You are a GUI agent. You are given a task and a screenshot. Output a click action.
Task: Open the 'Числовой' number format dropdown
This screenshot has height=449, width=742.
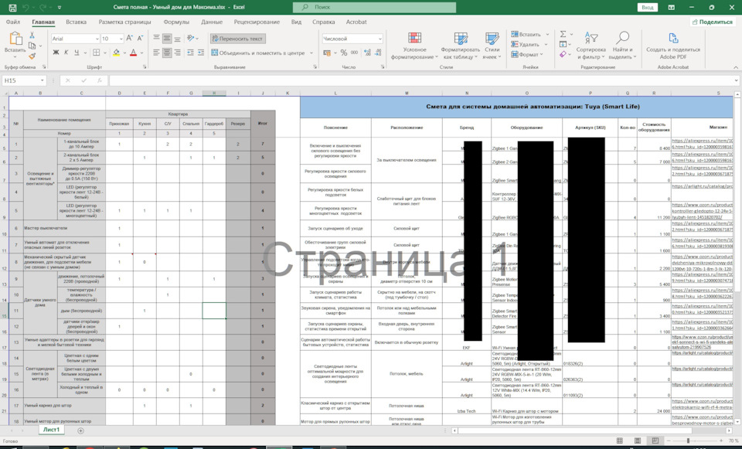(380, 39)
